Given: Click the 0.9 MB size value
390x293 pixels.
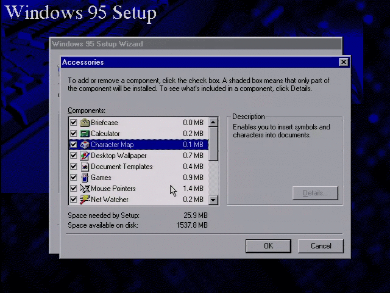Looking at the screenshot, I should [193, 178].
